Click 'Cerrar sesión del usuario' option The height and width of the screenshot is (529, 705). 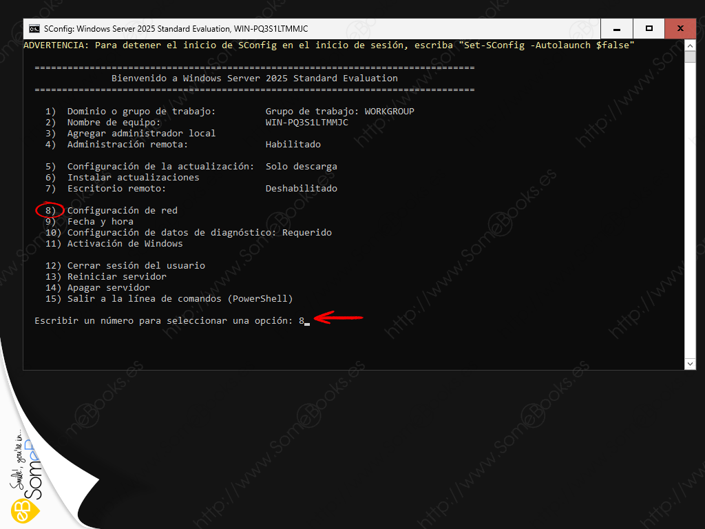tap(136, 266)
